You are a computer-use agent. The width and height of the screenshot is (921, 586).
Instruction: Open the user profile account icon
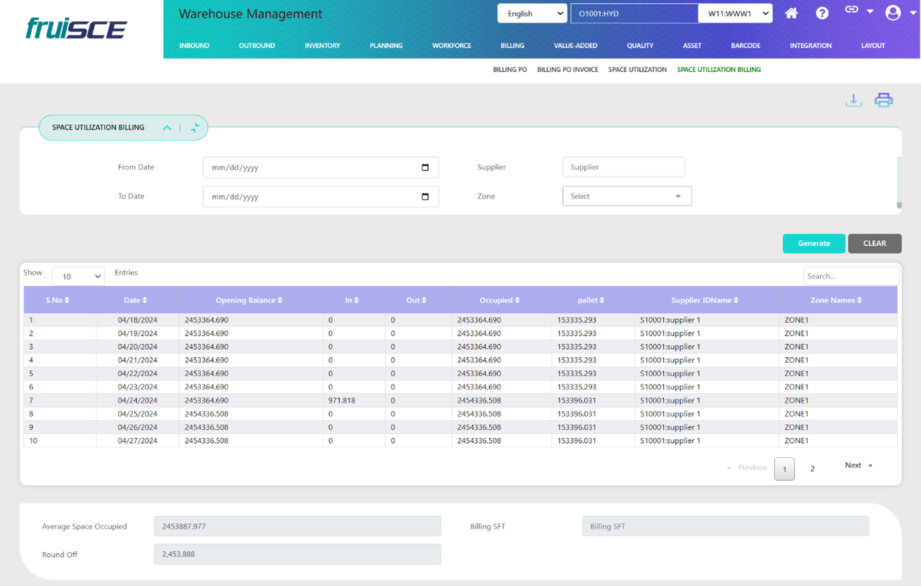[892, 13]
